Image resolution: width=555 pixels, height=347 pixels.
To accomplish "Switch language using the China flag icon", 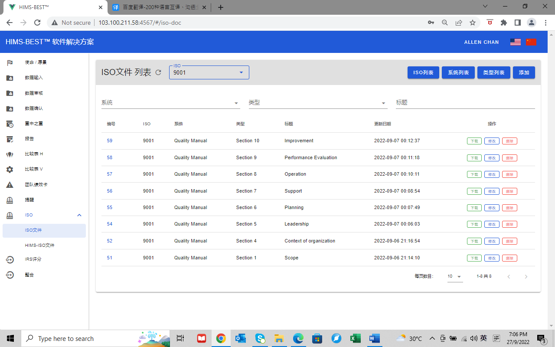I will click(531, 42).
